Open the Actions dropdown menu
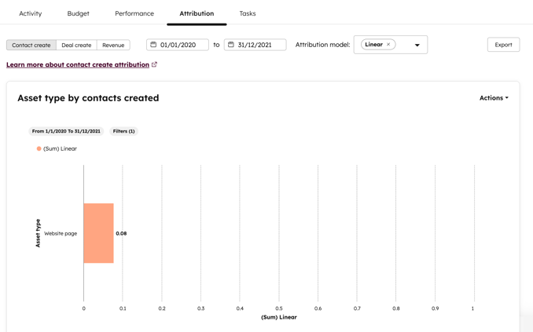Viewport: 533px width, 332px height. click(x=494, y=98)
